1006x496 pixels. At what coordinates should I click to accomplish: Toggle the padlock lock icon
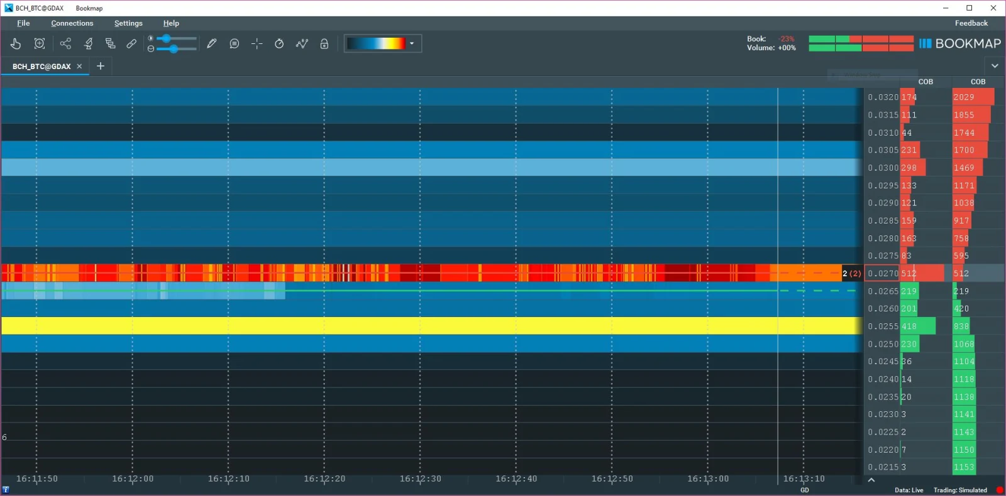click(324, 43)
